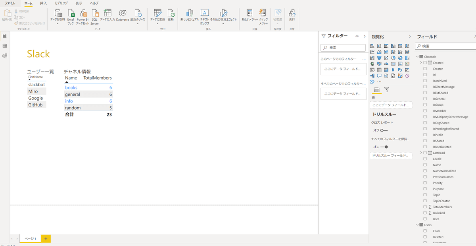Open データの変換 dropdown
Viewport: 476px width, 246px height.
click(157, 23)
